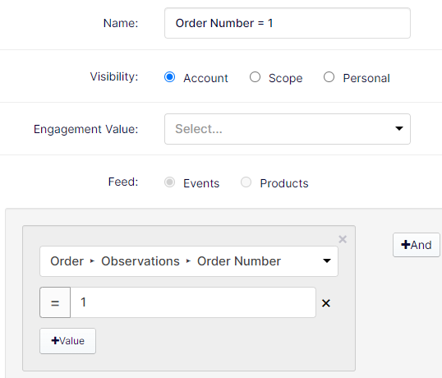The width and height of the screenshot is (442, 378).
Task: Click the Observations breadcrumb in field selector
Action: (140, 261)
